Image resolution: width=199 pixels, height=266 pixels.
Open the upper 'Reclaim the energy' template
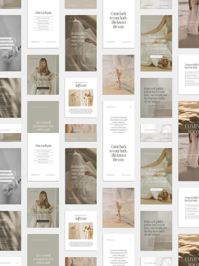81,43
